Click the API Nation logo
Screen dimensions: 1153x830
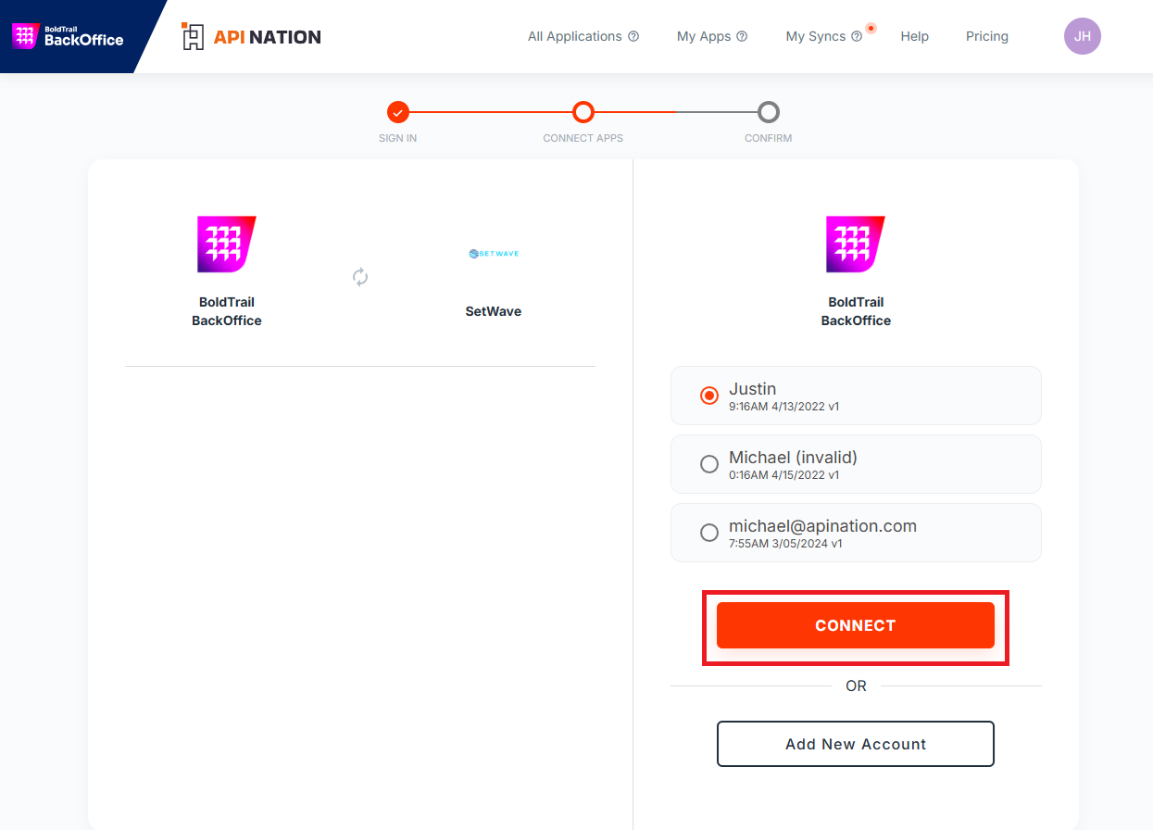pyautogui.click(x=251, y=37)
